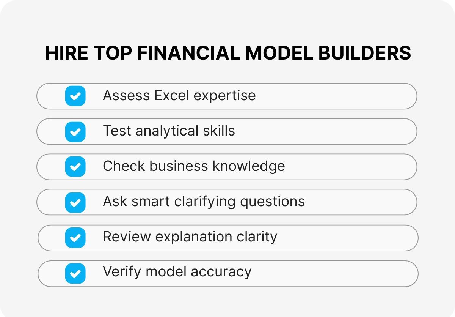Click the 'Ask smart clarifying questions' text

[204, 202]
